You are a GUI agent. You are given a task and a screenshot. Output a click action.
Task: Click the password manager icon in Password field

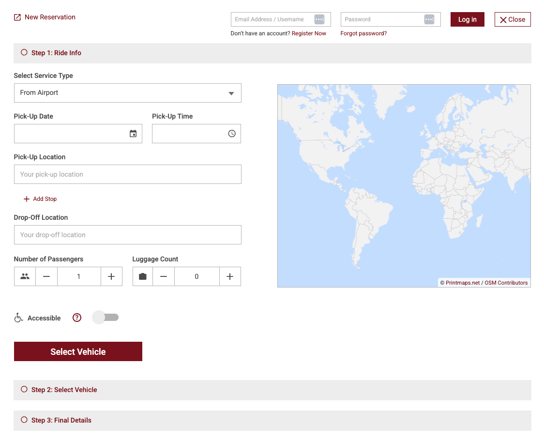429,19
